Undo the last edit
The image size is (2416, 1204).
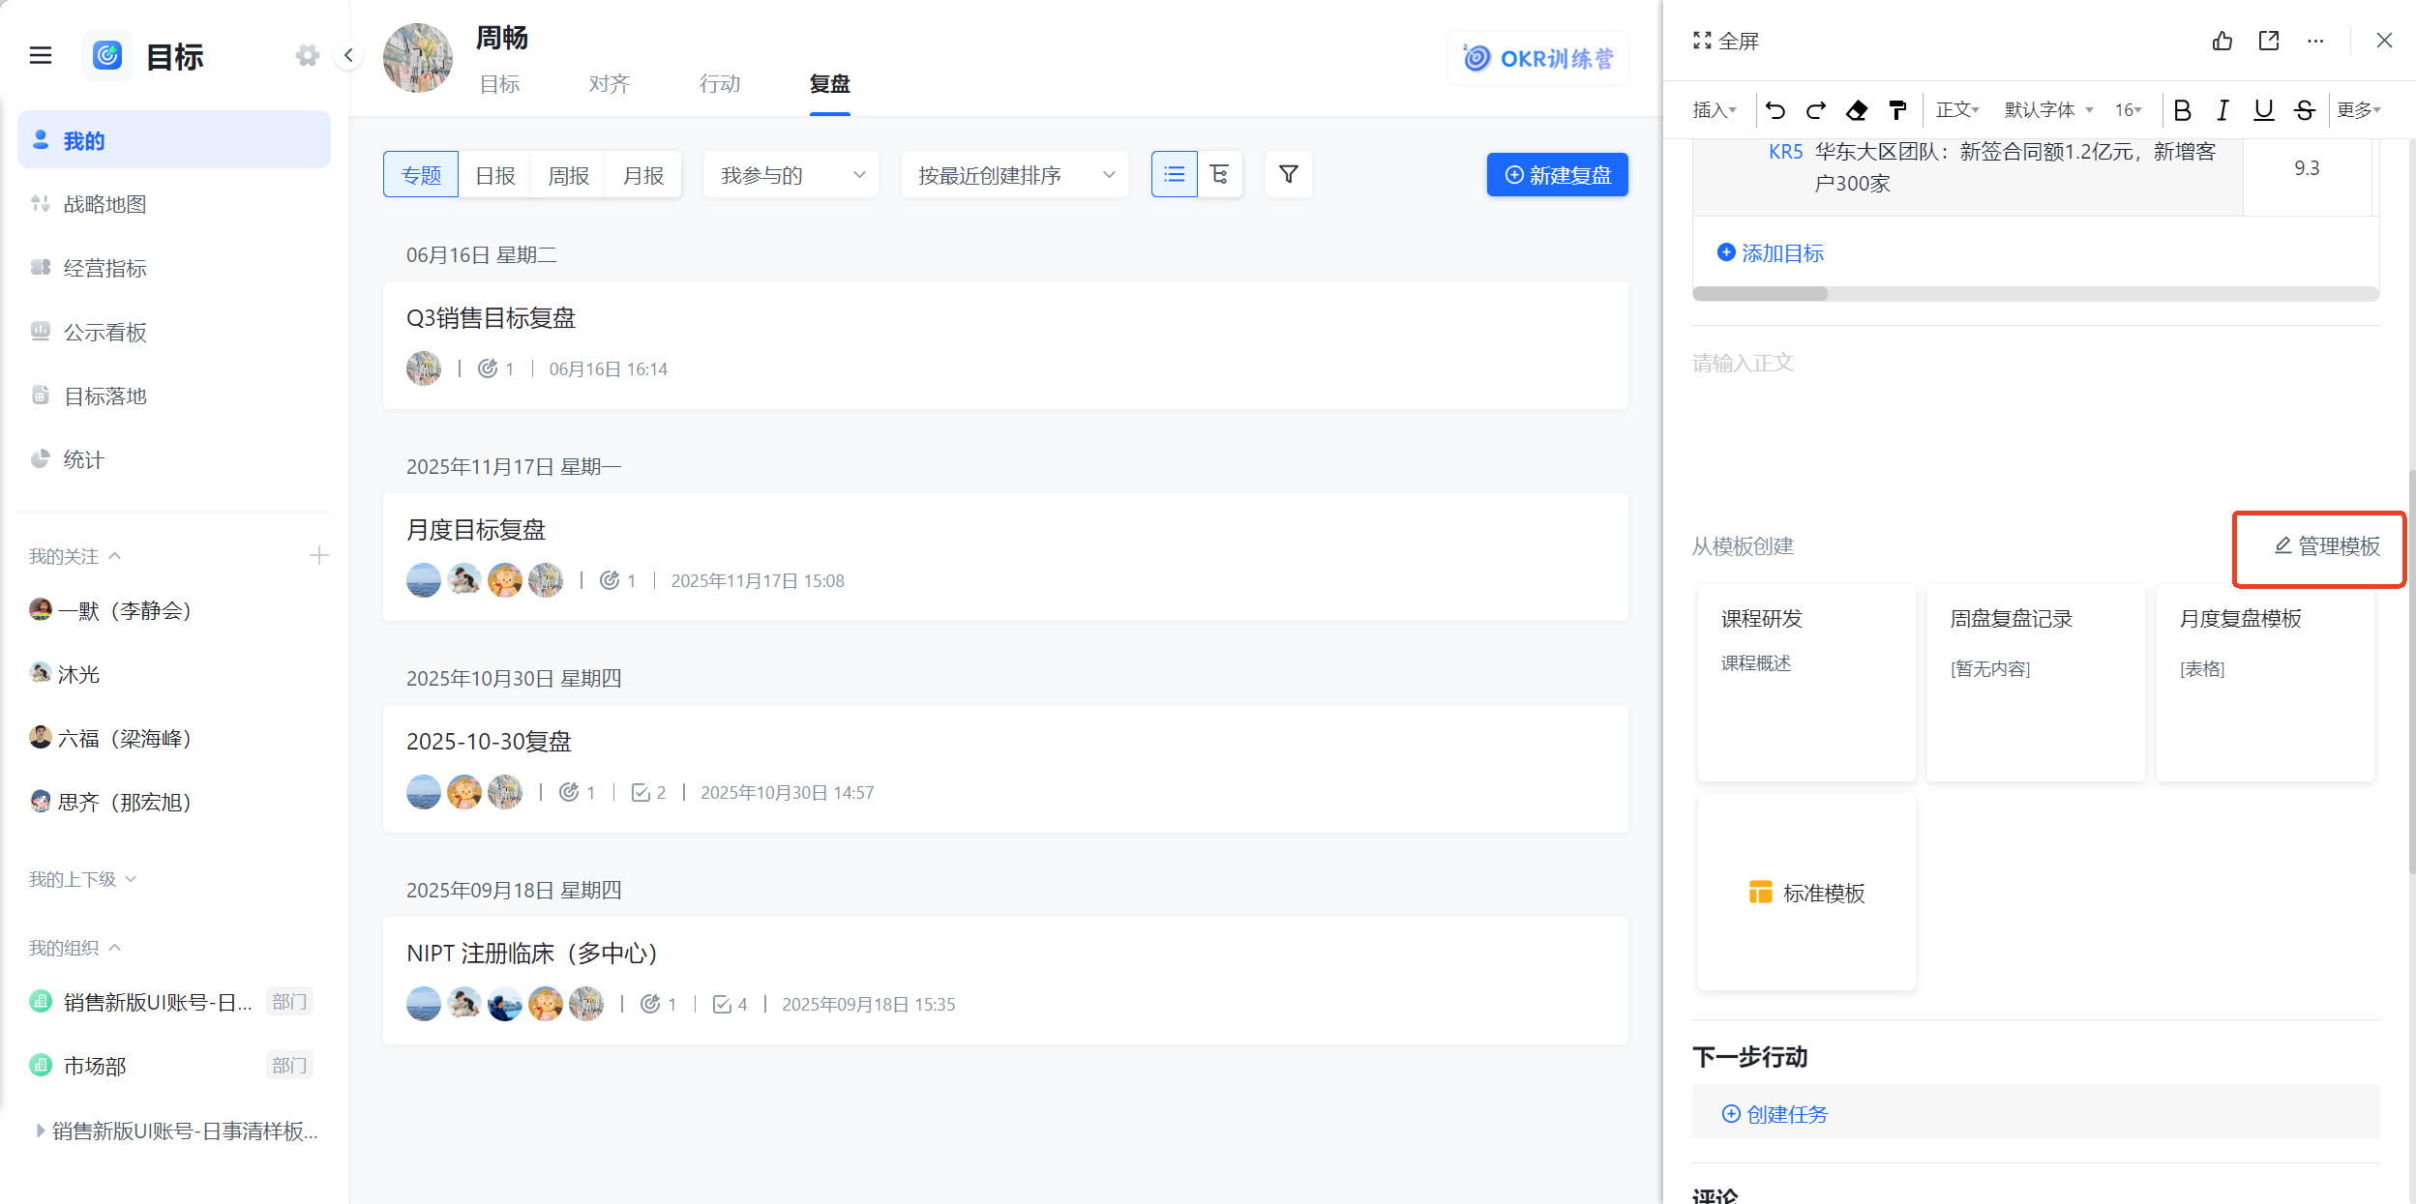pos(1775,110)
